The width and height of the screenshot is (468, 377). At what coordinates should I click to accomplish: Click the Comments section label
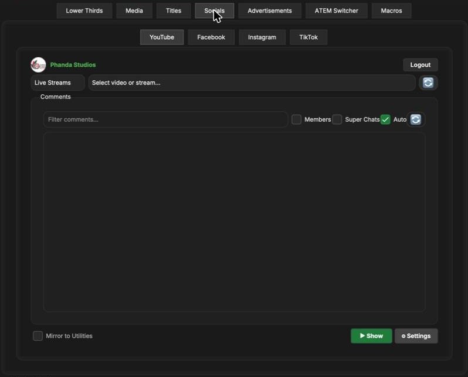(56, 97)
